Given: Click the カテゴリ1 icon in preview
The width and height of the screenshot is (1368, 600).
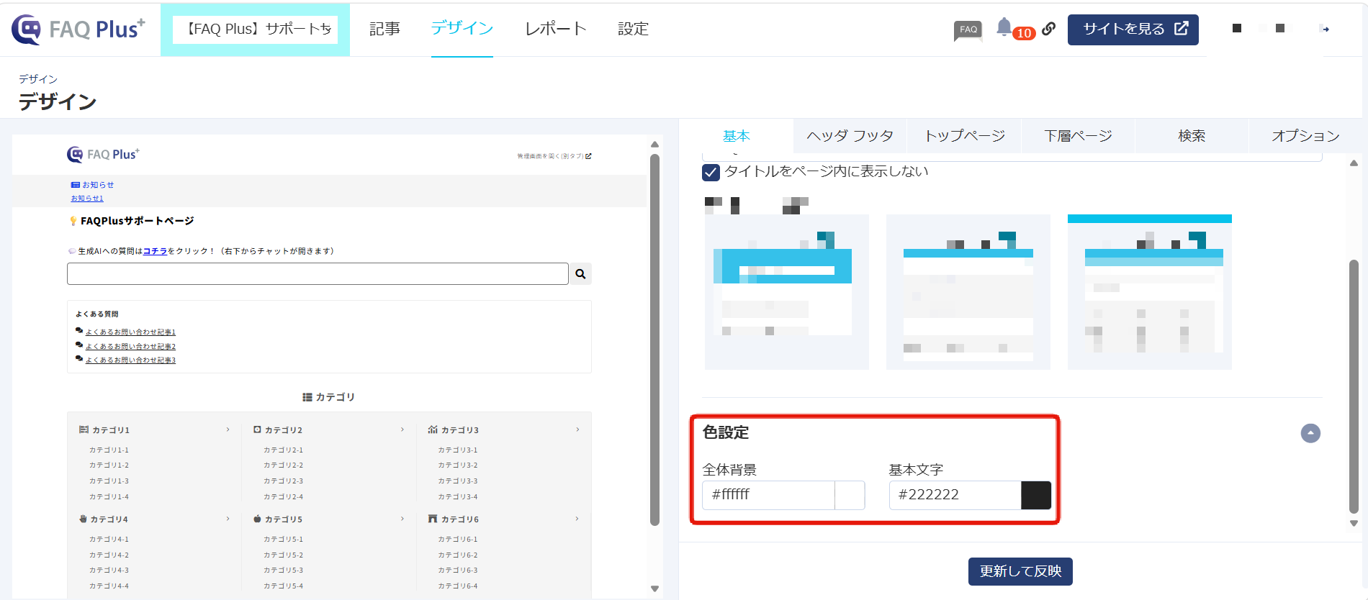Looking at the screenshot, I should pyautogui.click(x=84, y=429).
